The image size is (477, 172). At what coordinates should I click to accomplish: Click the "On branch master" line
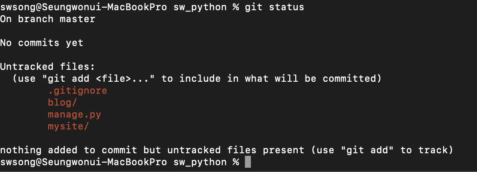[x=47, y=19]
